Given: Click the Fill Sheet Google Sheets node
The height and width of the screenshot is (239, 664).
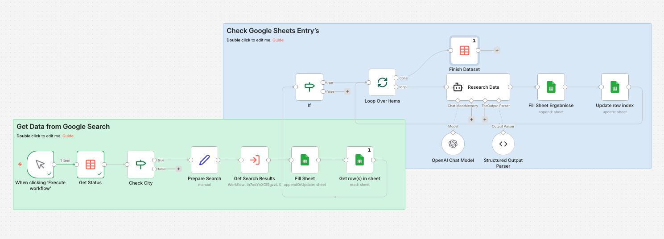Looking at the screenshot, I should coord(305,160).
